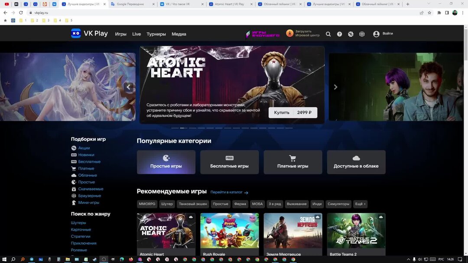The width and height of the screenshot is (468, 263).
Task: Open Atomic Heart game card thumbnail
Action: pos(166,231)
